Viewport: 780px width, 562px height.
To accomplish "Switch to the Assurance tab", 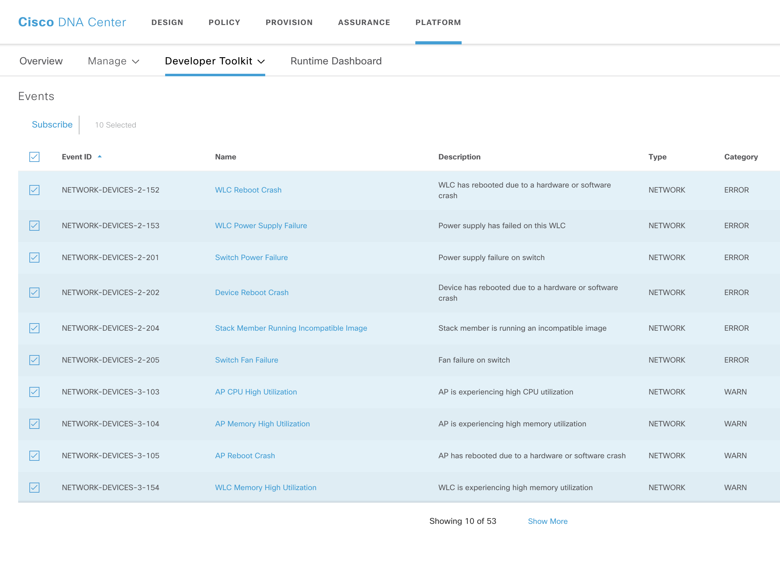I will point(364,22).
